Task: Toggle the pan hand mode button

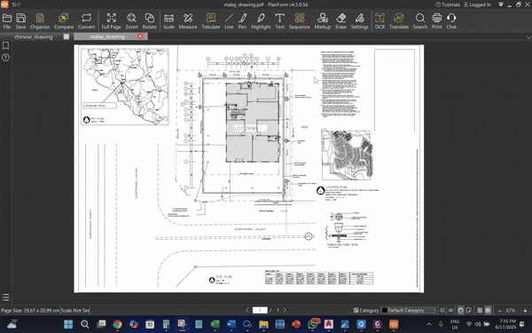Action: click(x=460, y=310)
